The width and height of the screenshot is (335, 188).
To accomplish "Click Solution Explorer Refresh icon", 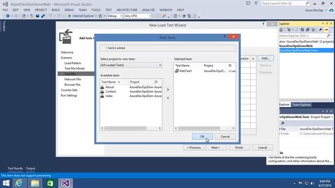I will point(302,30).
